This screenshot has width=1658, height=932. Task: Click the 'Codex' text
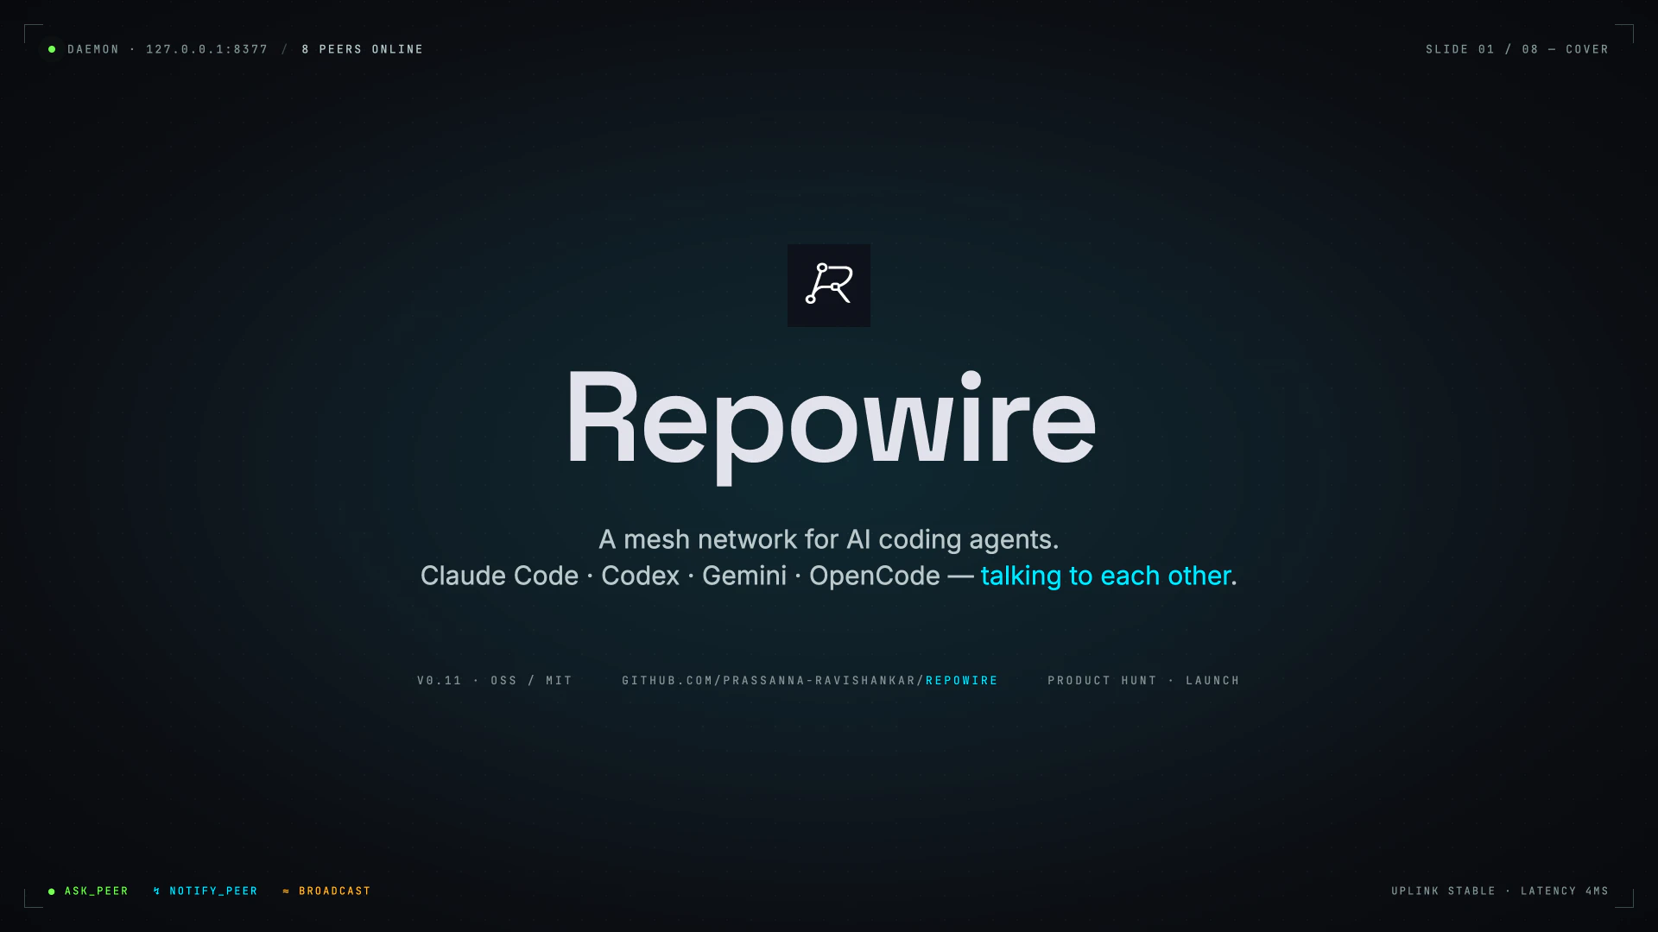[x=640, y=576]
